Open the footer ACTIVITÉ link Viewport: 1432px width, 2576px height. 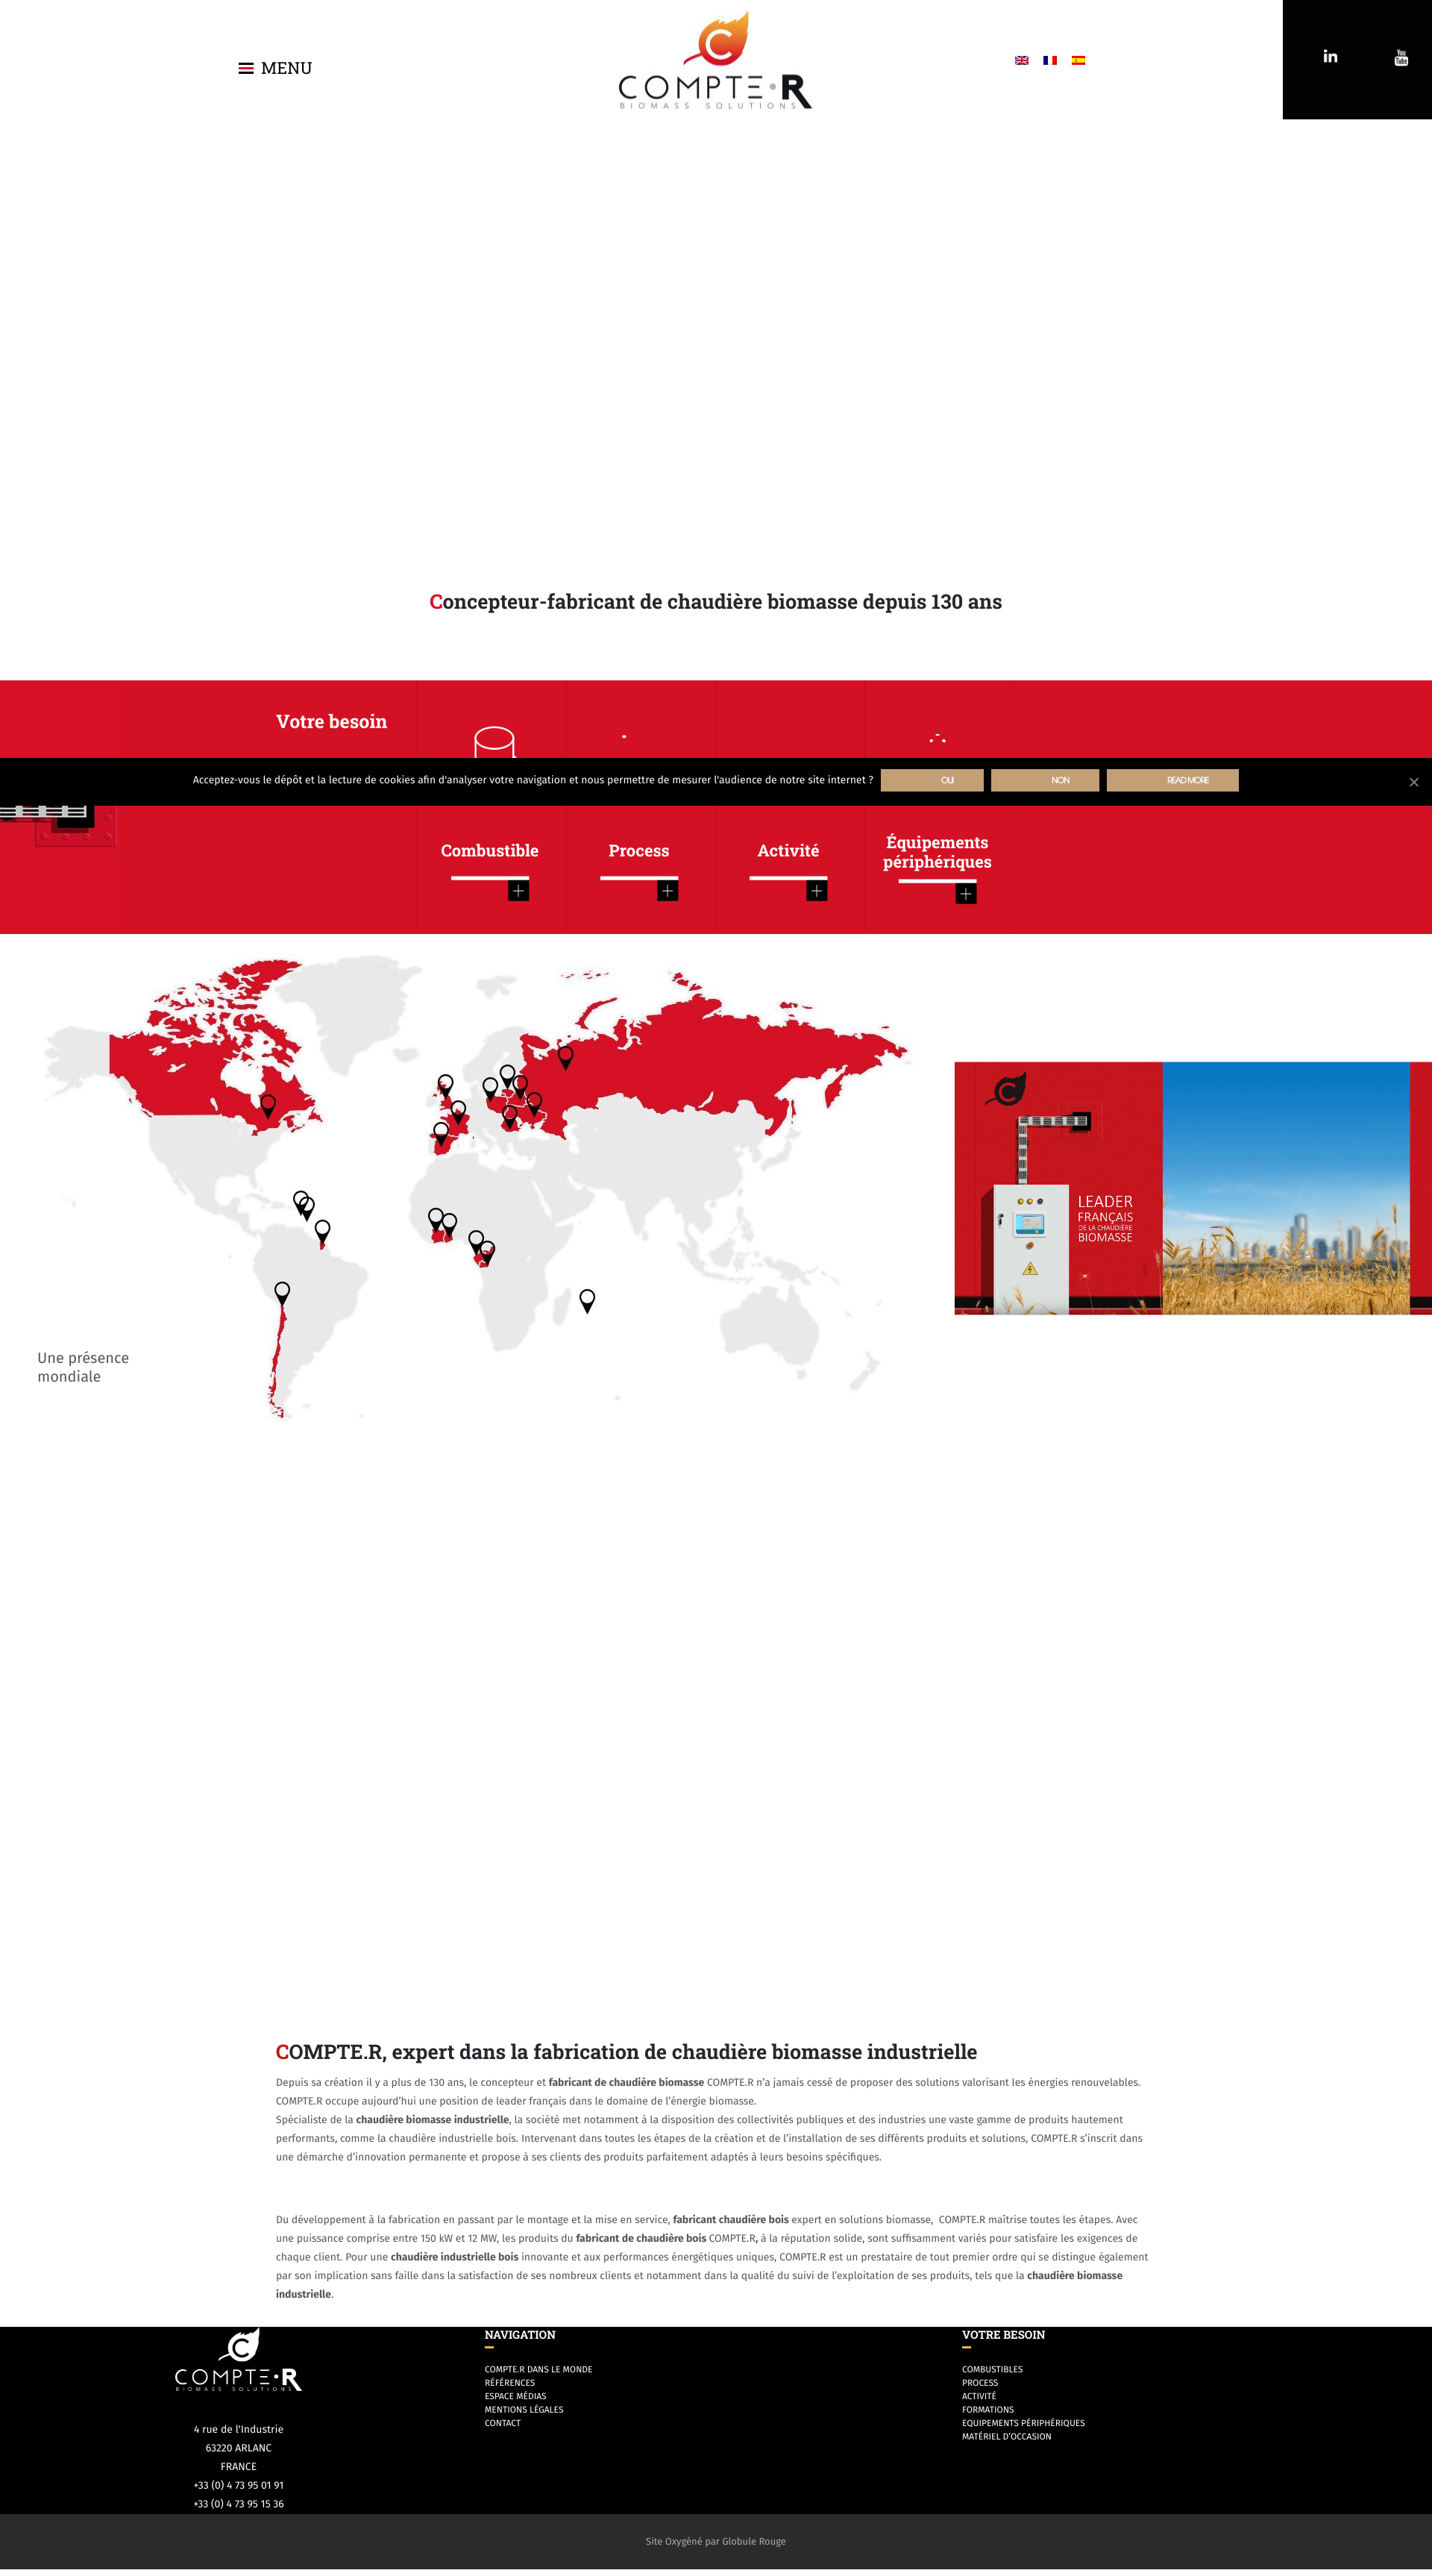(x=979, y=2396)
